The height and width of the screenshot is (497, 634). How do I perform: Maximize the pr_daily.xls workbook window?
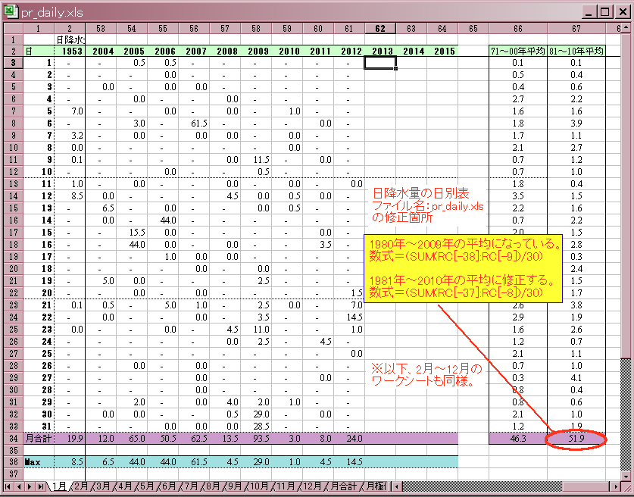605,12
